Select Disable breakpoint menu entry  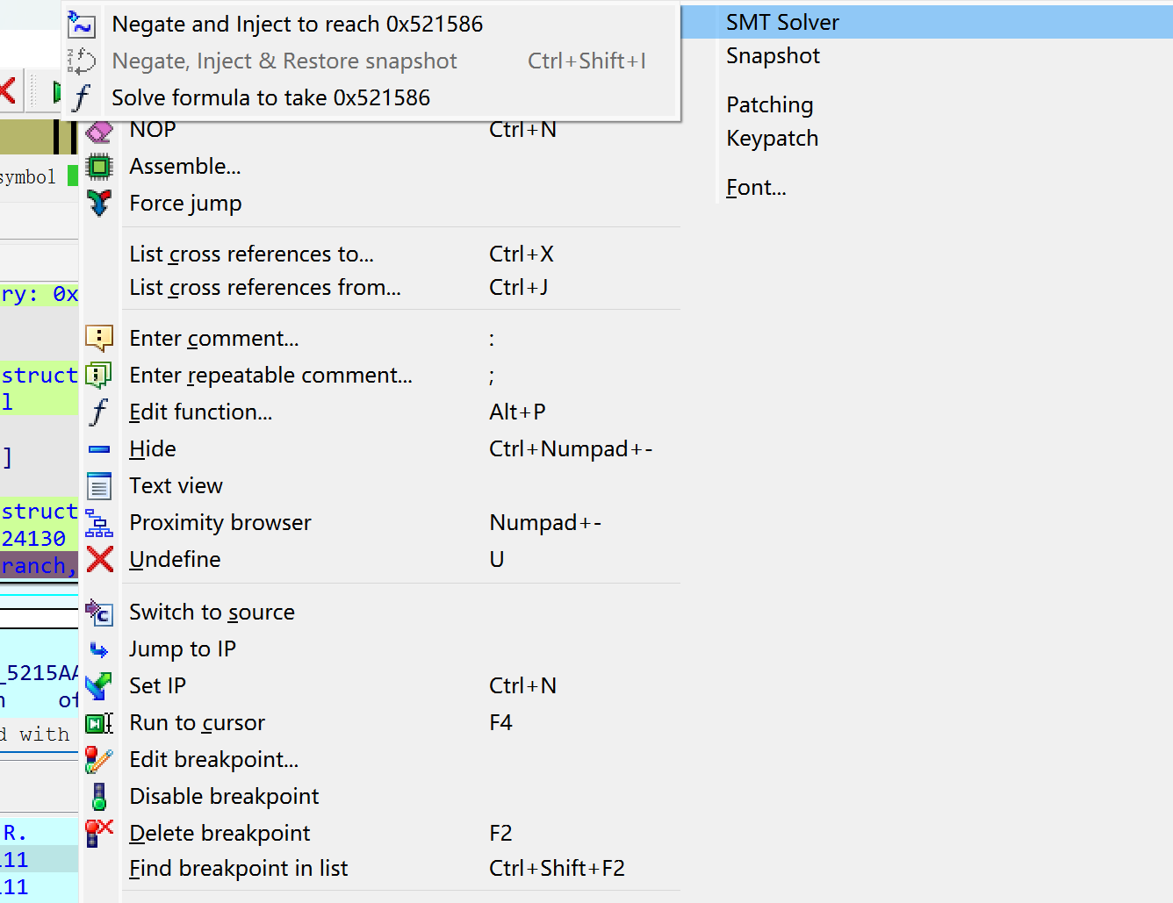point(224,797)
